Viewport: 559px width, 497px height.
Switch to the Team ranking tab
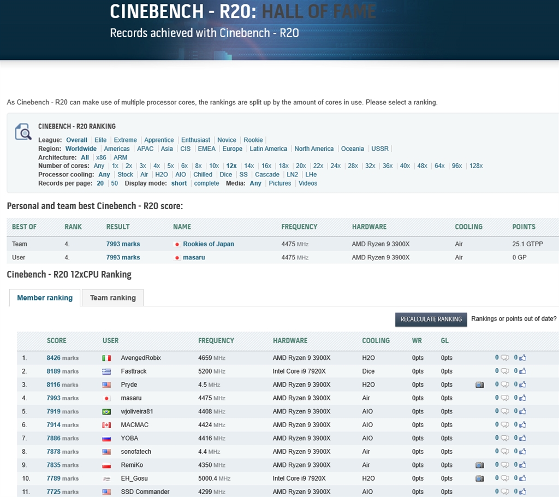click(112, 298)
